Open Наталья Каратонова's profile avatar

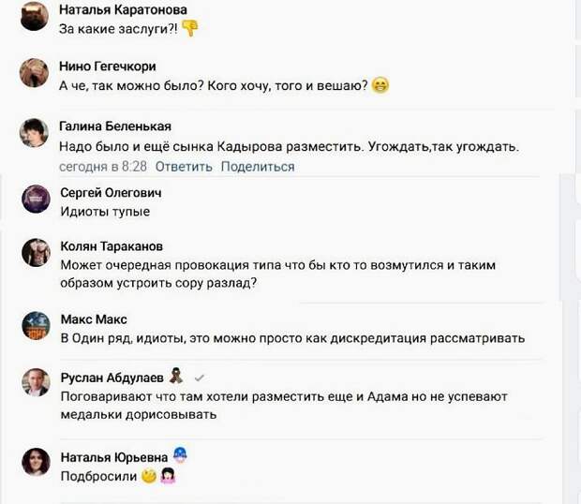(35, 16)
